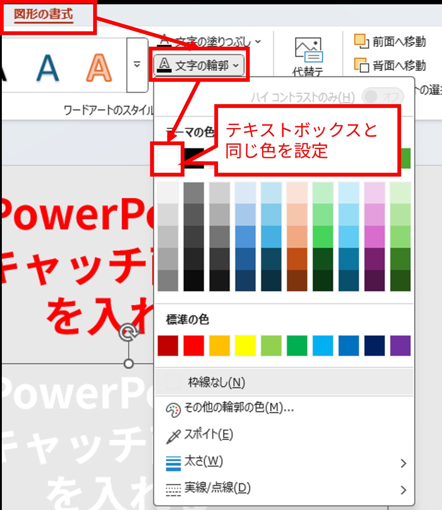Click the 前面へ移動 bring forward icon
Viewport: 442px width, 510px height.
361,41
